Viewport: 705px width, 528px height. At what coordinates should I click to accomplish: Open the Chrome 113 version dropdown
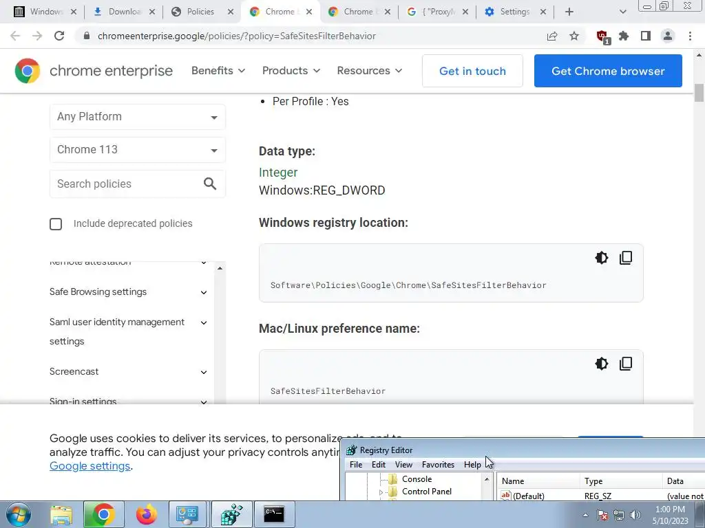138,149
